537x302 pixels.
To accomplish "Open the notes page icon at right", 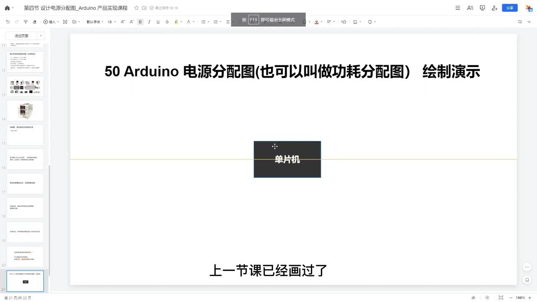I will point(527,280).
